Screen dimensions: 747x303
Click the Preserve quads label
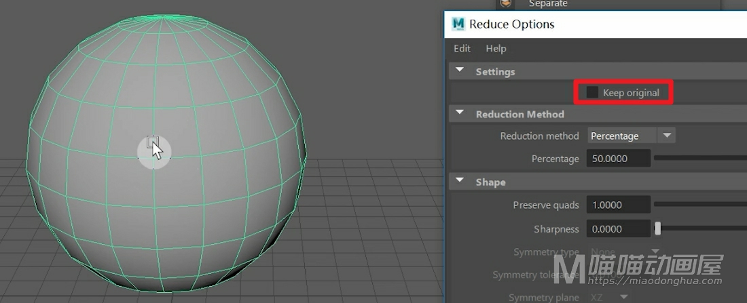[x=546, y=205]
